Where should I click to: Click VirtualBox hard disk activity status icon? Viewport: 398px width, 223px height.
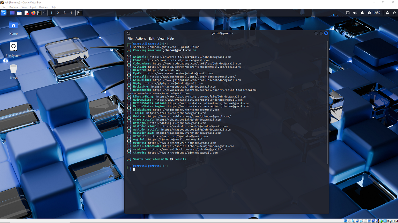pos(345,221)
